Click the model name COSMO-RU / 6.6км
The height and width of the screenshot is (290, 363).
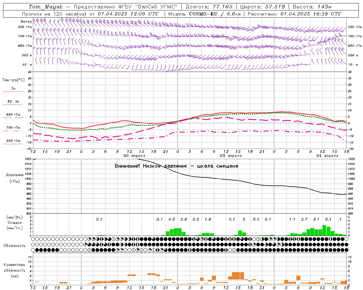(x=215, y=14)
